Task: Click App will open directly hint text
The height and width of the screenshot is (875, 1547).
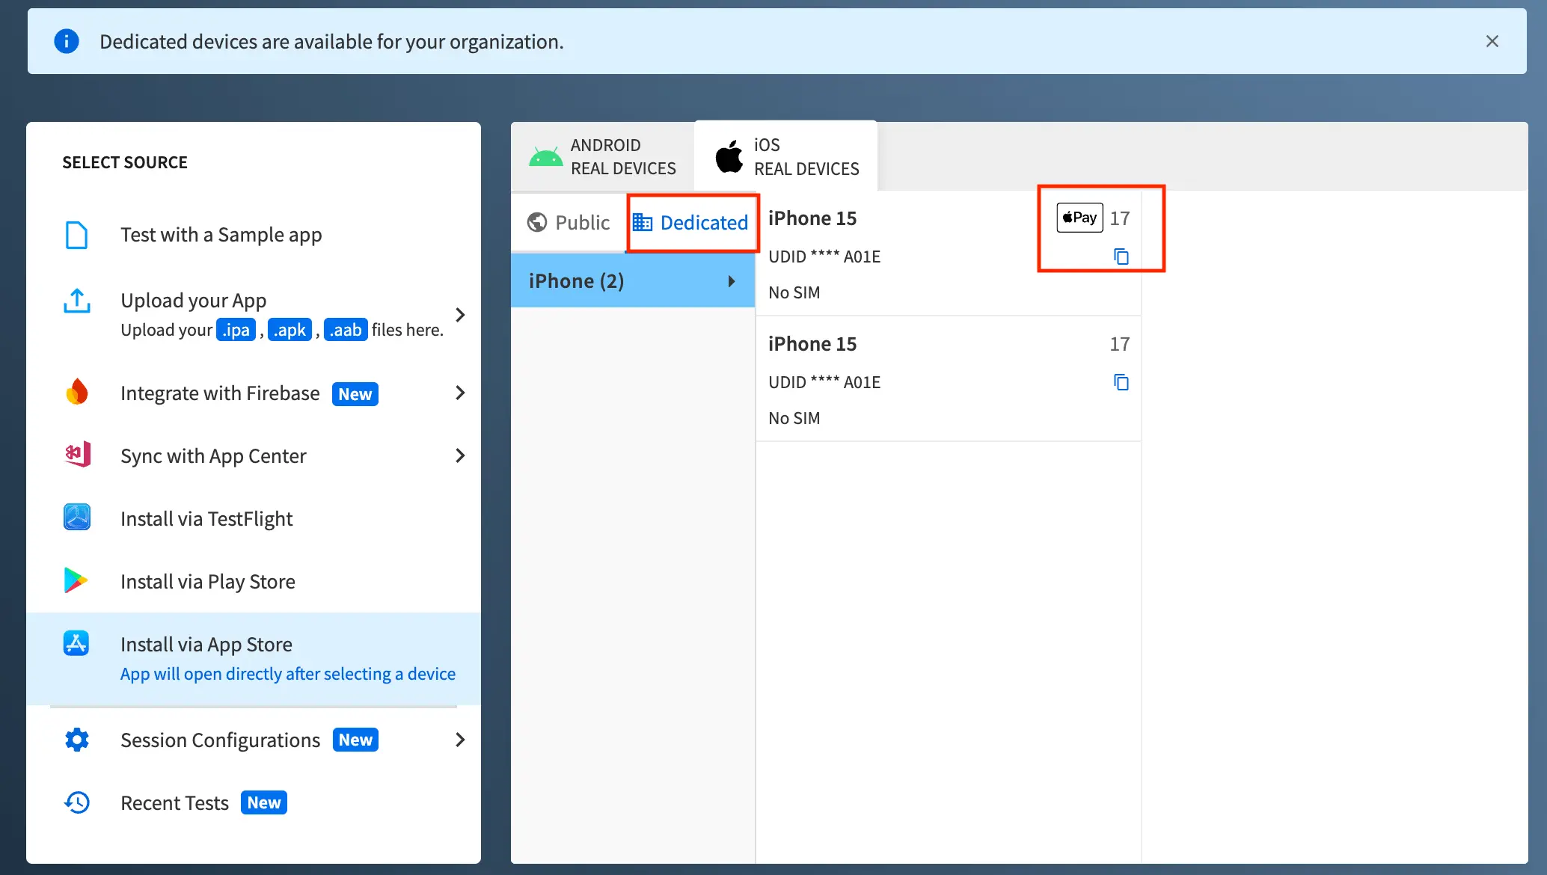Action: (288, 674)
